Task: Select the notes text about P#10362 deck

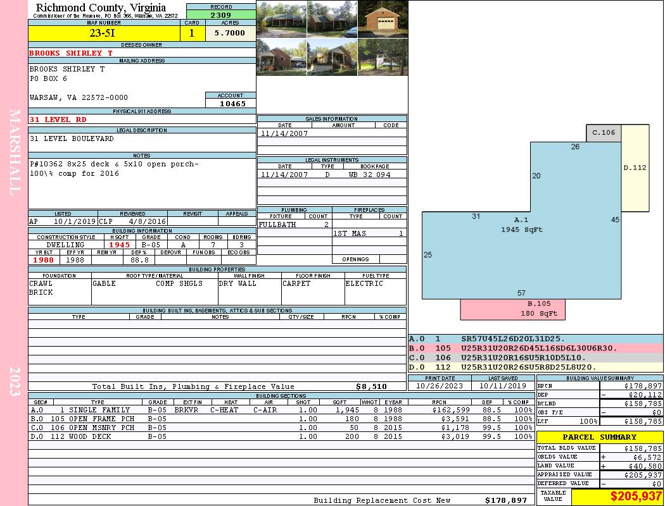Action: click(113, 168)
